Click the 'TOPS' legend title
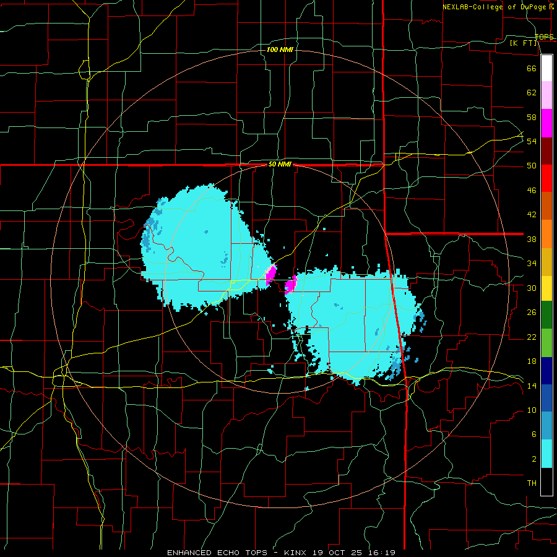557x557 pixels. (544, 37)
